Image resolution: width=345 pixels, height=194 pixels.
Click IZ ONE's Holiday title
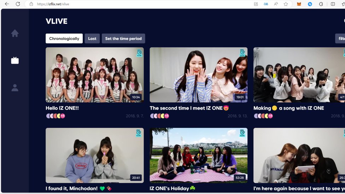pos(172,188)
